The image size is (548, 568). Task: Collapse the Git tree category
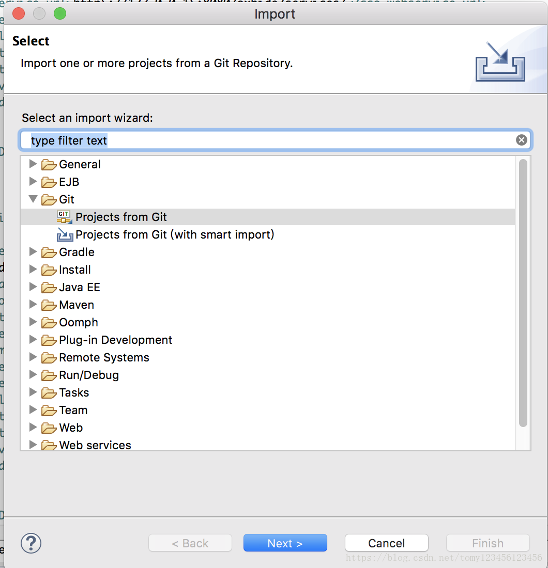coord(34,199)
